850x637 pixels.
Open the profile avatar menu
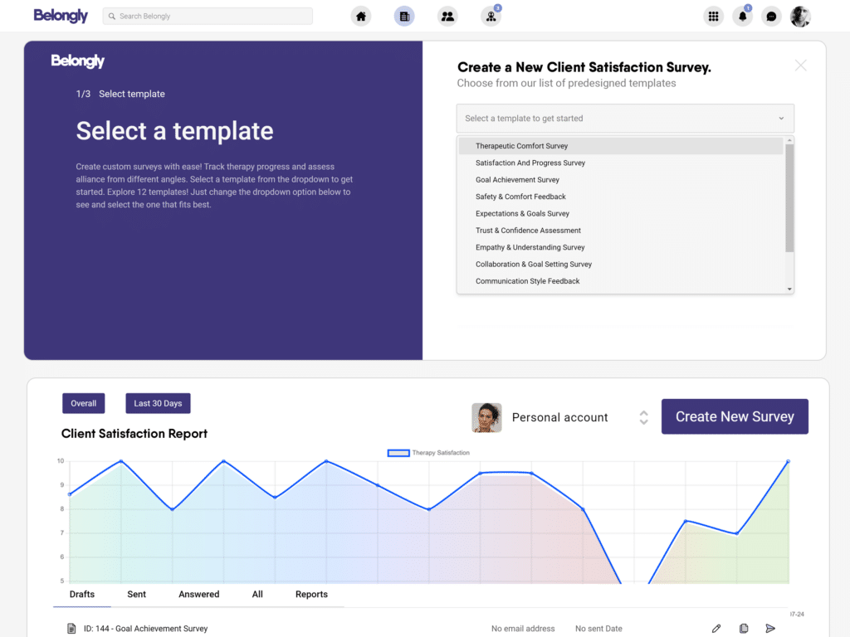coord(800,17)
